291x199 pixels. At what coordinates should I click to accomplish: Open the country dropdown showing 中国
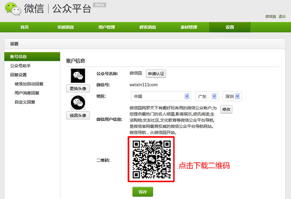[x=161, y=96]
